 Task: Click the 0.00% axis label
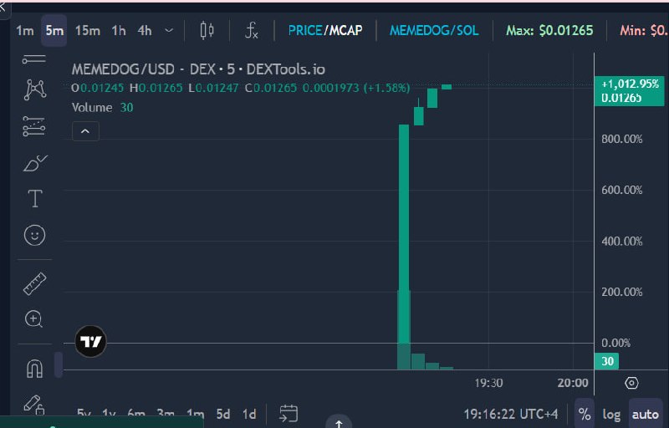615,343
